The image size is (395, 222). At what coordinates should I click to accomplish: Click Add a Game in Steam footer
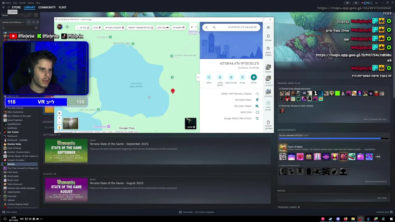click(x=10, y=212)
